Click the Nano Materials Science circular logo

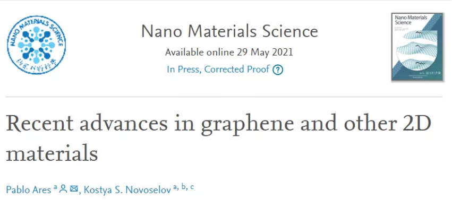tap(36, 45)
